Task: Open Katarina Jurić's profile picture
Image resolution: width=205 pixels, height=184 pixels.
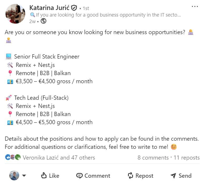Action: click(x=15, y=14)
